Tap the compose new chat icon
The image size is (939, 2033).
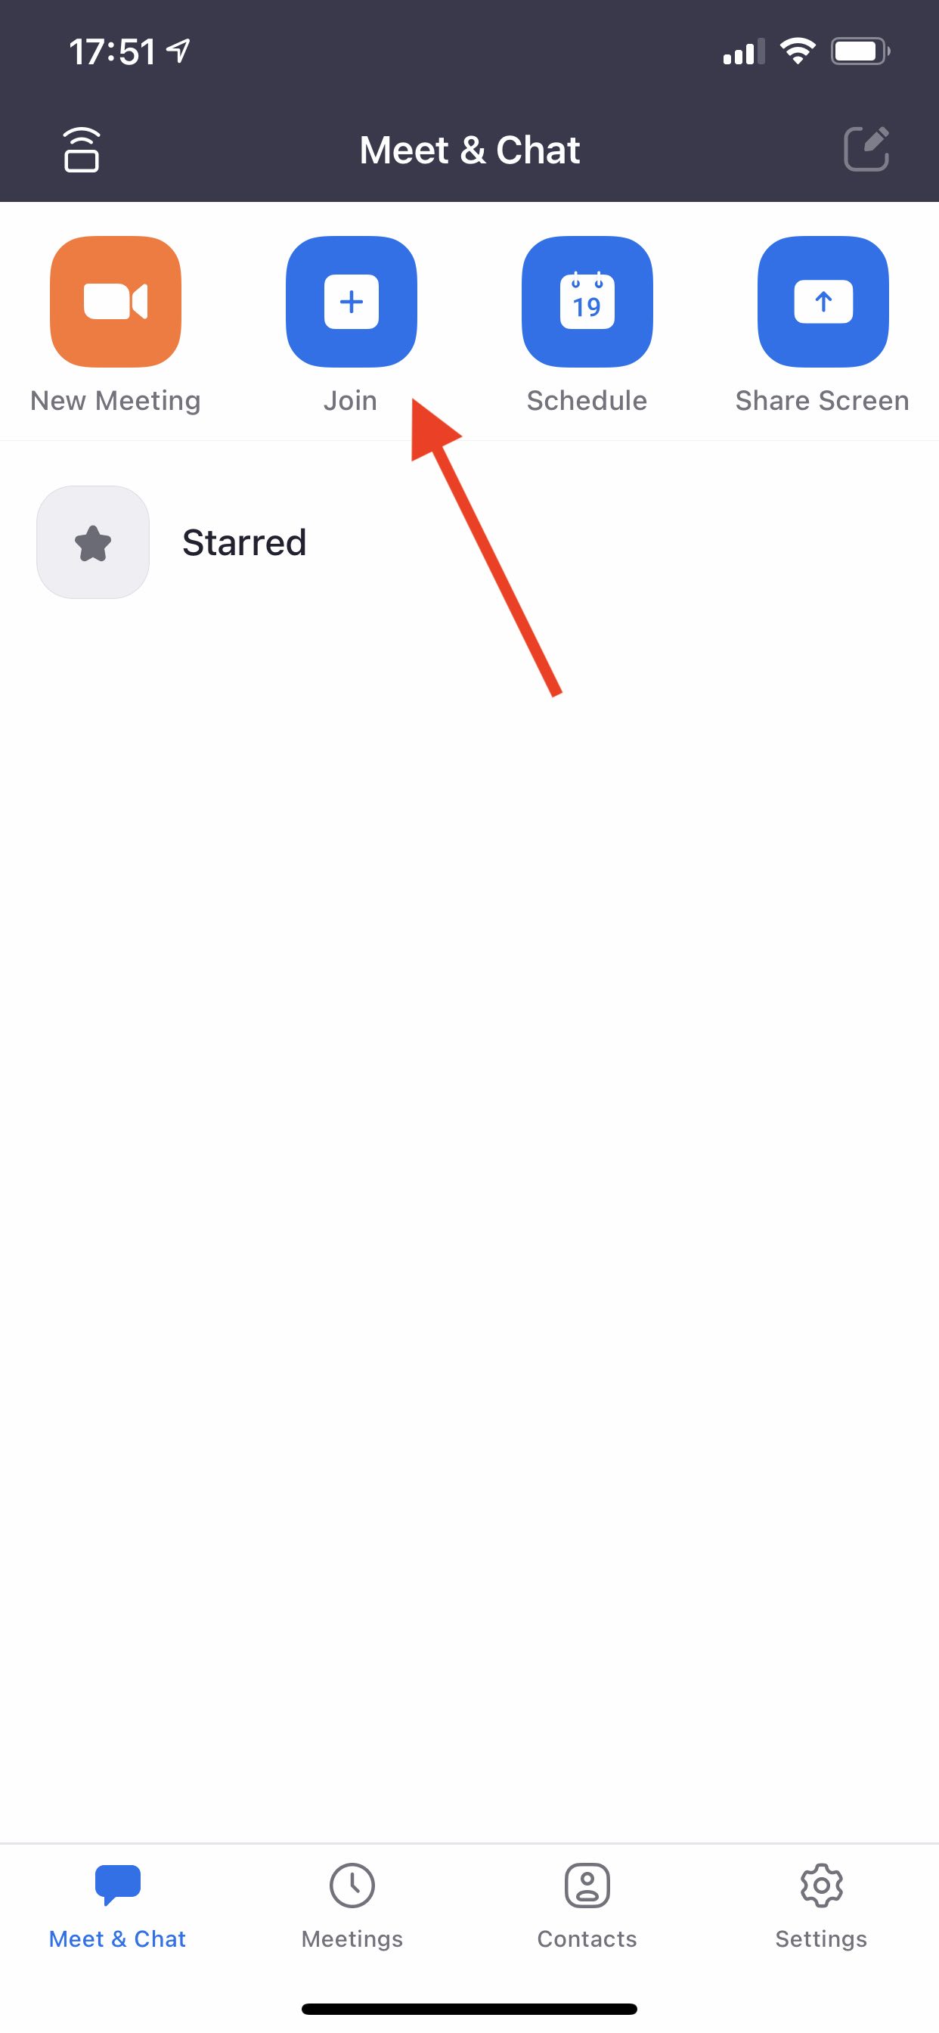point(866,148)
